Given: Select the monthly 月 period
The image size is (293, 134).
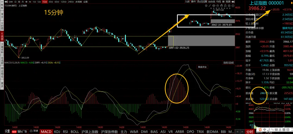Looking at the screenshot, I should pos(23,2).
